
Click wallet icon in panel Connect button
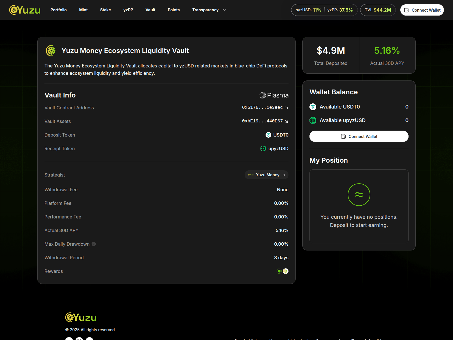pyautogui.click(x=343, y=136)
